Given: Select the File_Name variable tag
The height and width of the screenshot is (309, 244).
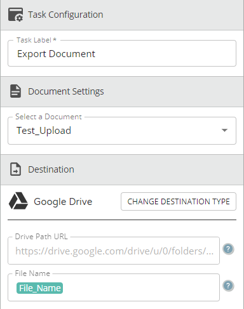Looking at the screenshot, I should pos(39,288).
